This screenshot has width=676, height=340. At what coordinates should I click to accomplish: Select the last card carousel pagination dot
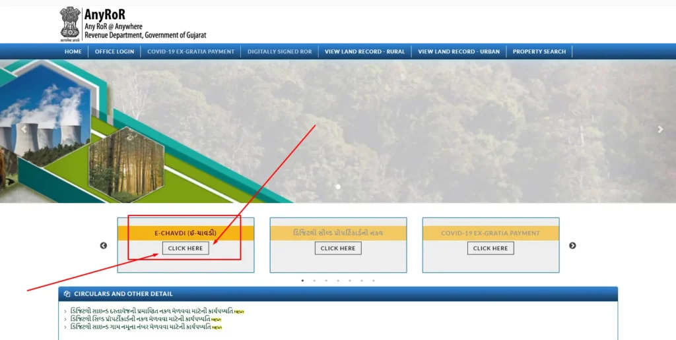coord(374,281)
